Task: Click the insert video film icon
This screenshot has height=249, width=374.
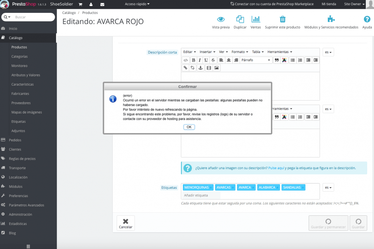Action: (x=209, y=68)
